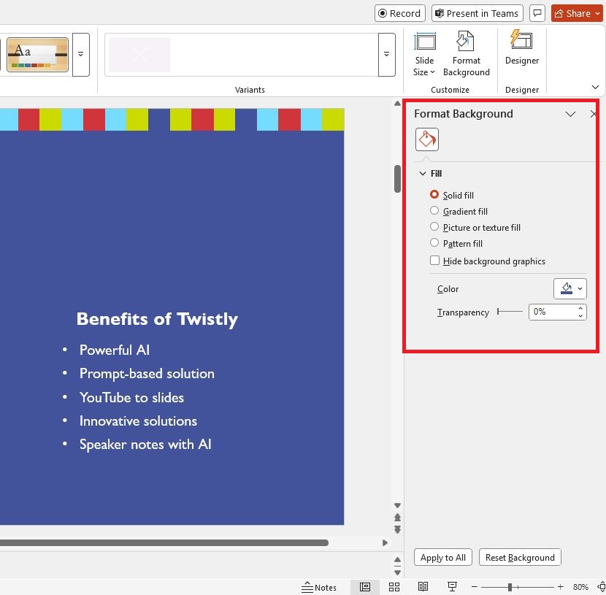Screen dimensions: 606x595
Task: Click the zoom slider handle
Action: click(510, 587)
